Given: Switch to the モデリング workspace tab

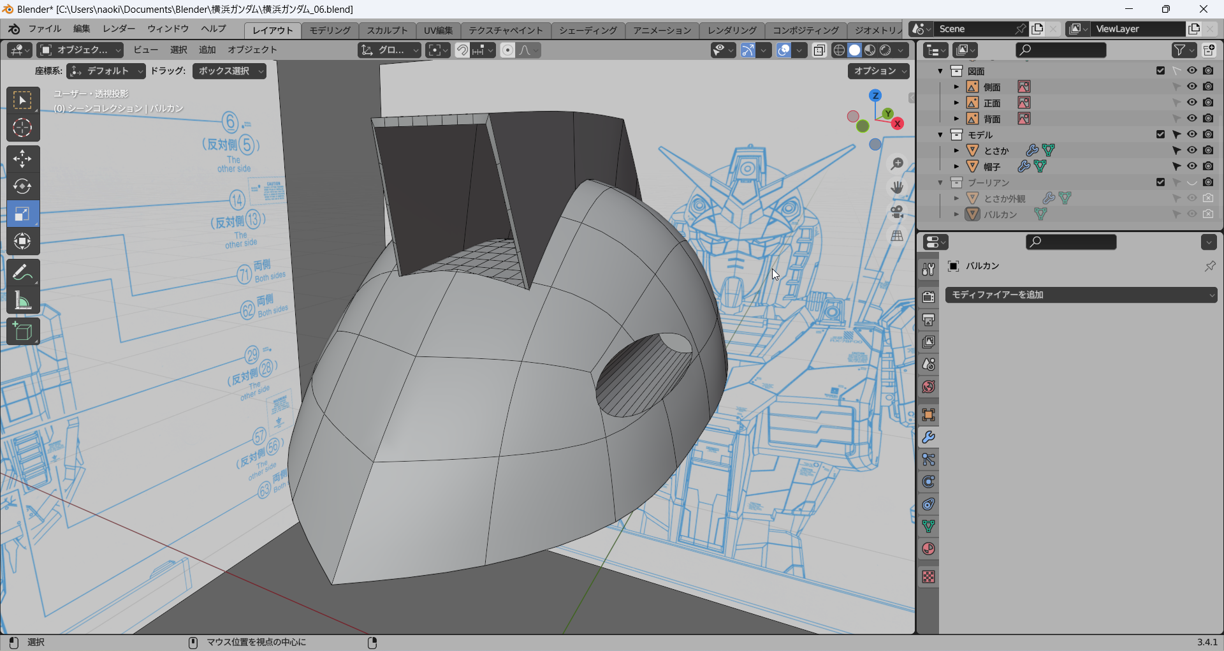Looking at the screenshot, I should tap(330, 30).
